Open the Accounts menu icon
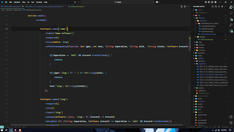The height and width of the screenshot is (132, 234). coord(231,117)
